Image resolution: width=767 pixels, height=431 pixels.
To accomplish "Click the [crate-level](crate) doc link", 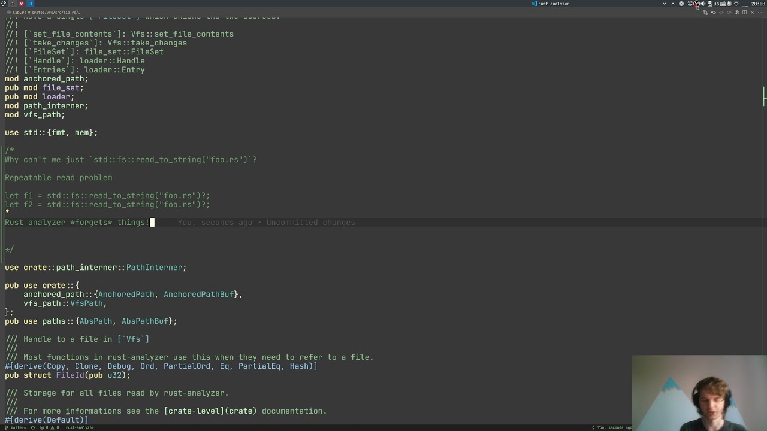I will [x=210, y=411].
